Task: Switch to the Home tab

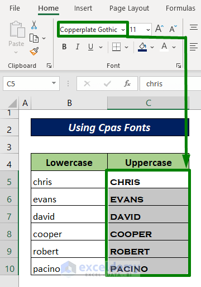Action: click(x=49, y=8)
